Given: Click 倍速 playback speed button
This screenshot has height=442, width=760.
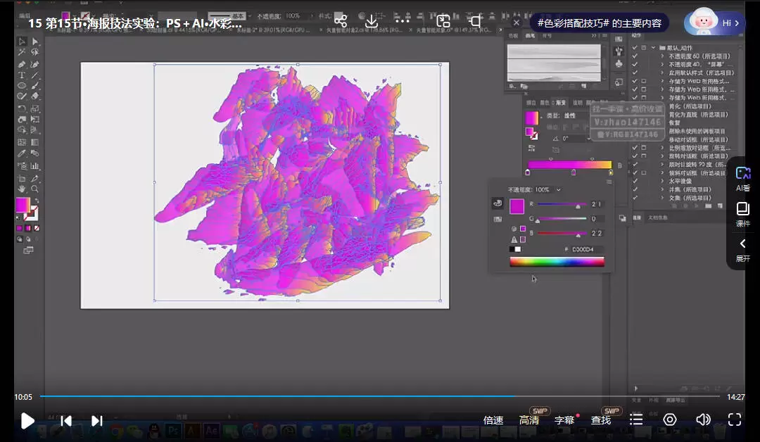Looking at the screenshot, I should [x=493, y=420].
